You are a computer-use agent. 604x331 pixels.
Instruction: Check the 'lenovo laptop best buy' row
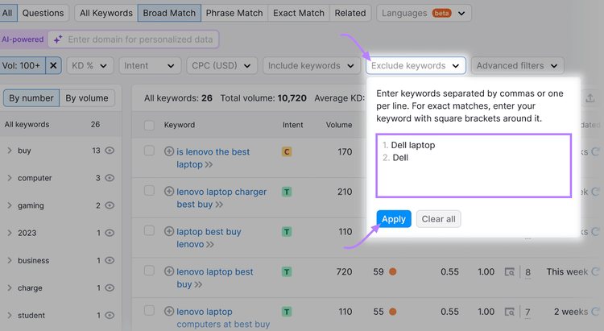coord(149,271)
